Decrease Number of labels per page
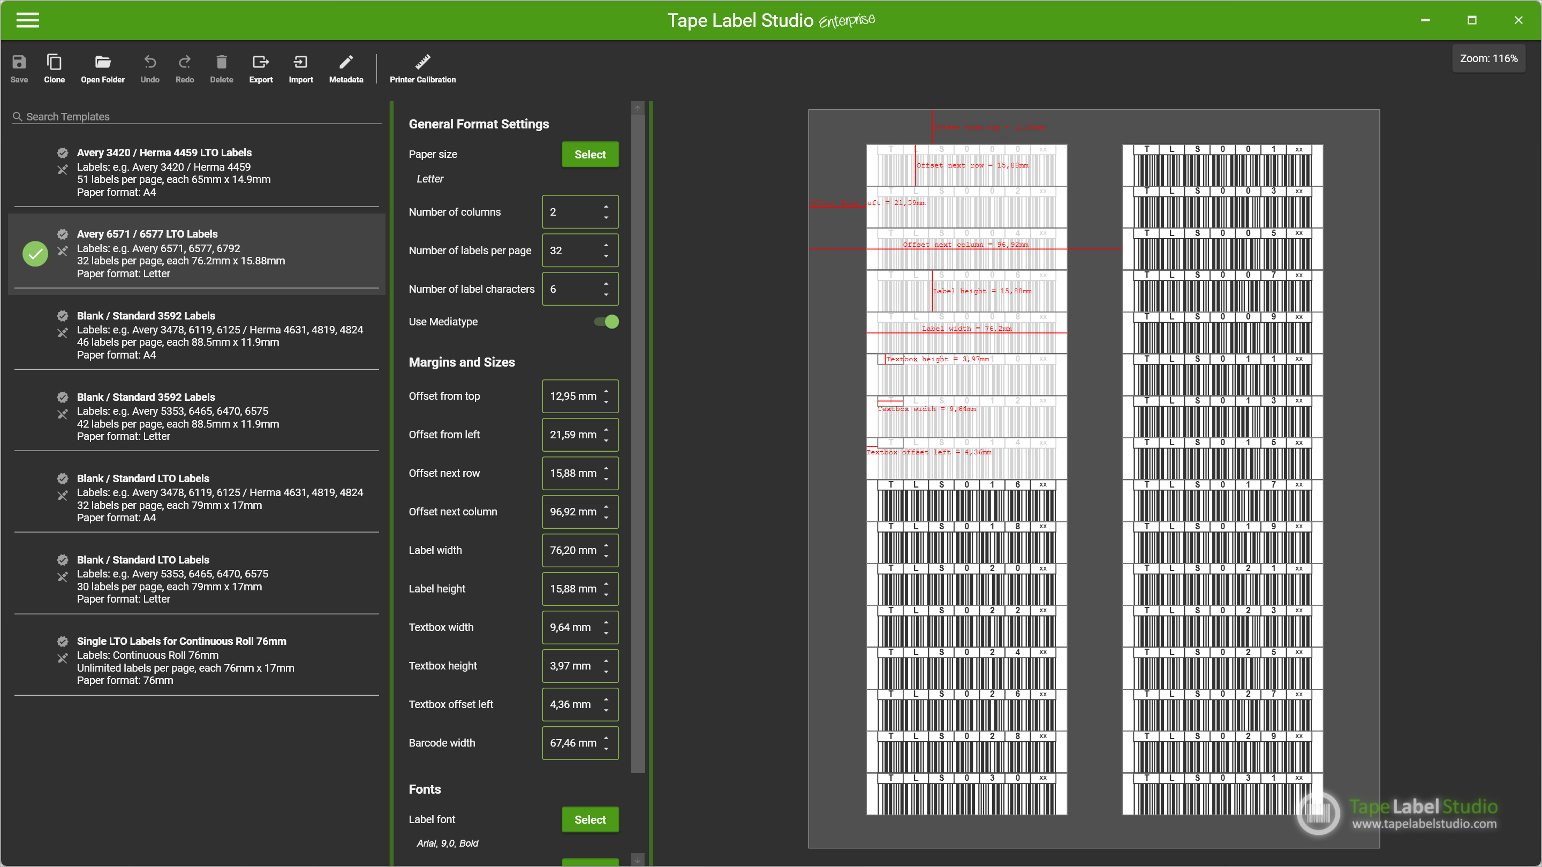 point(606,256)
